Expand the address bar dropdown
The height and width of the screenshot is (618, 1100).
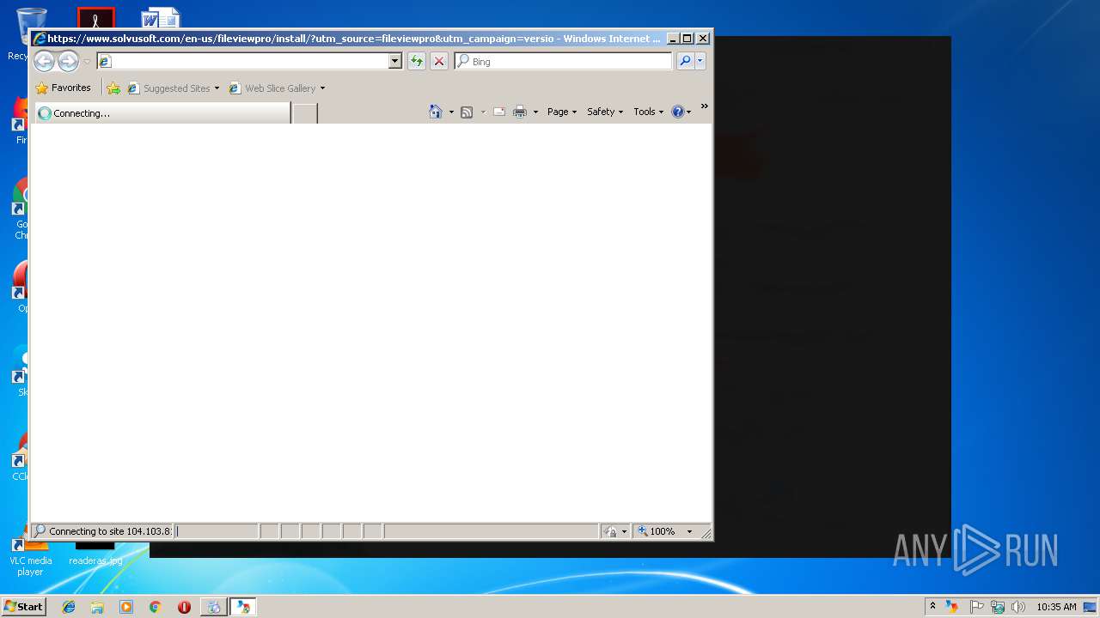pos(395,61)
